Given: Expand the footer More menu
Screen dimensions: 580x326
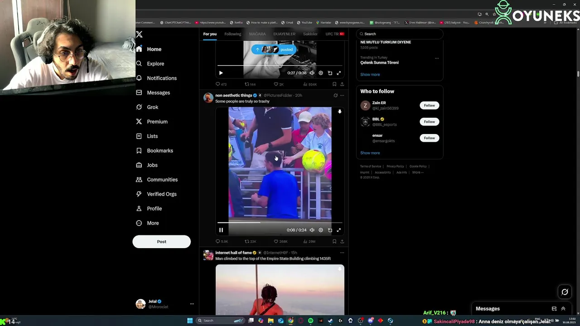Looking at the screenshot, I should (418, 173).
